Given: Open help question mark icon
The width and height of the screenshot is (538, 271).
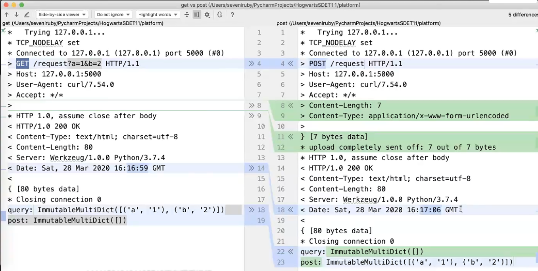Looking at the screenshot, I should (x=232, y=15).
